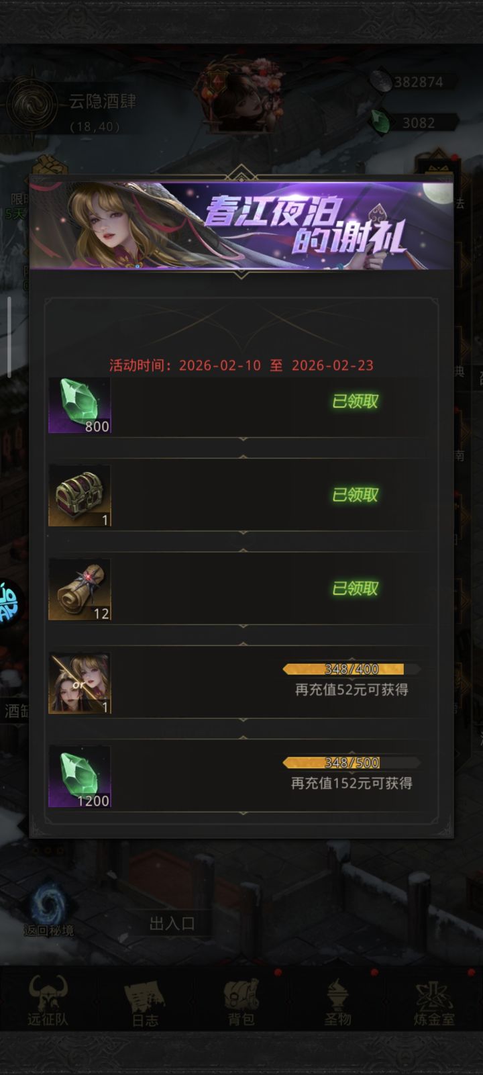
Task: Tap the treasure chest reward icon
Action: (x=79, y=496)
